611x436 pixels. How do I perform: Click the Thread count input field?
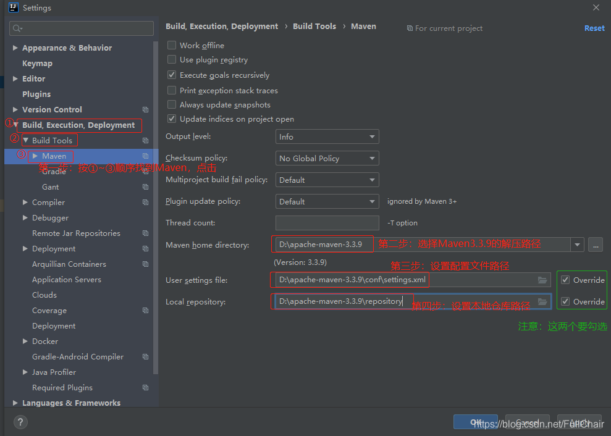point(327,223)
